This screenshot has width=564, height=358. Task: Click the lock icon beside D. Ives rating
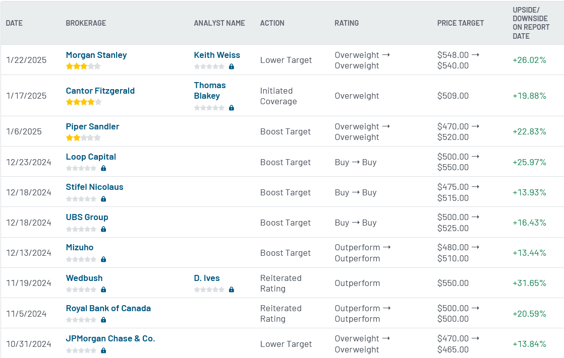click(x=232, y=290)
